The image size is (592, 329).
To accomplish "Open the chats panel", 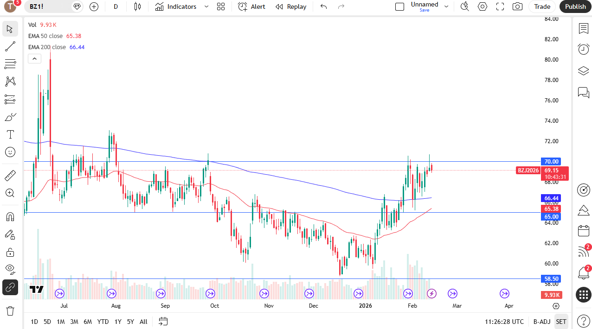I will pyautogui.click(x=583, y=92).
